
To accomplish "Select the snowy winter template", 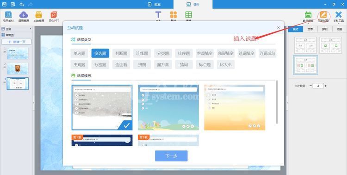I will [x=102, y=107].
